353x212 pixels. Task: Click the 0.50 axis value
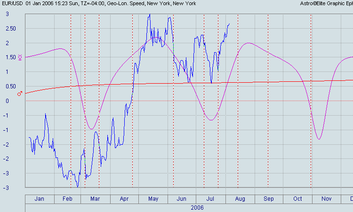coord(11,86)
